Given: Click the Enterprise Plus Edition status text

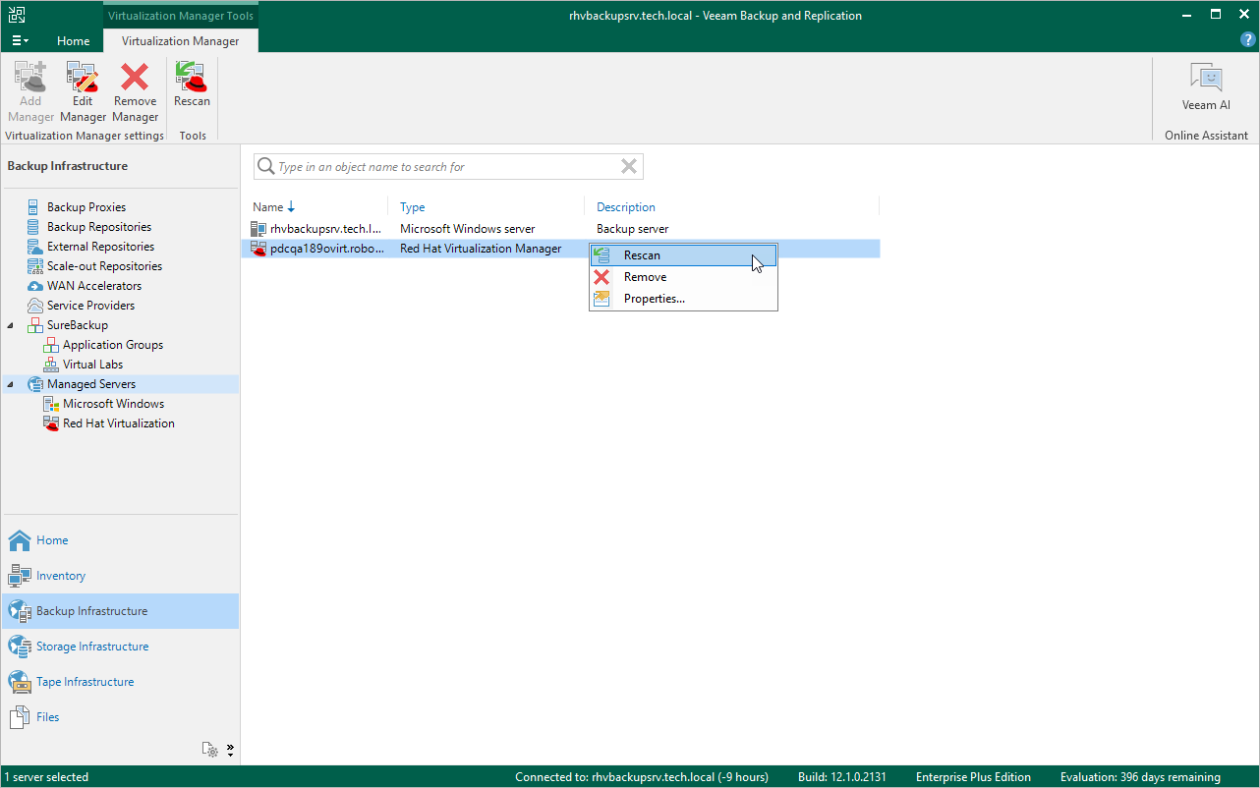Looking at the screenshot, I should (x=973, y=777).
